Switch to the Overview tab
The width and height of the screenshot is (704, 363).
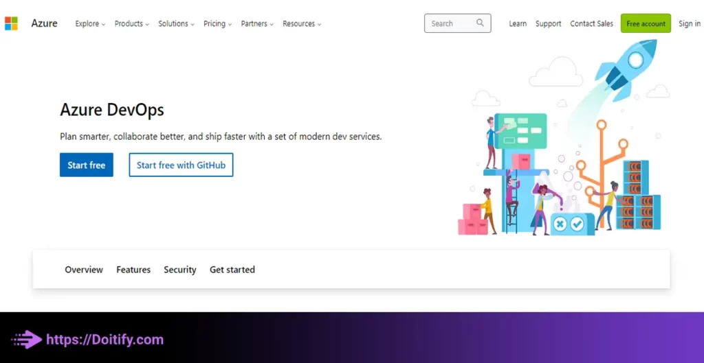tap(84, 270)
